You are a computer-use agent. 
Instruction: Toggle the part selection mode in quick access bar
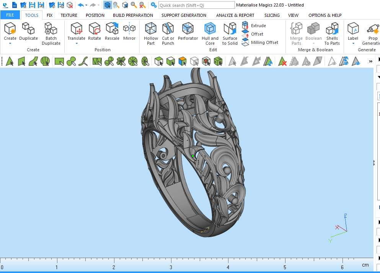(x=108, y=5)
